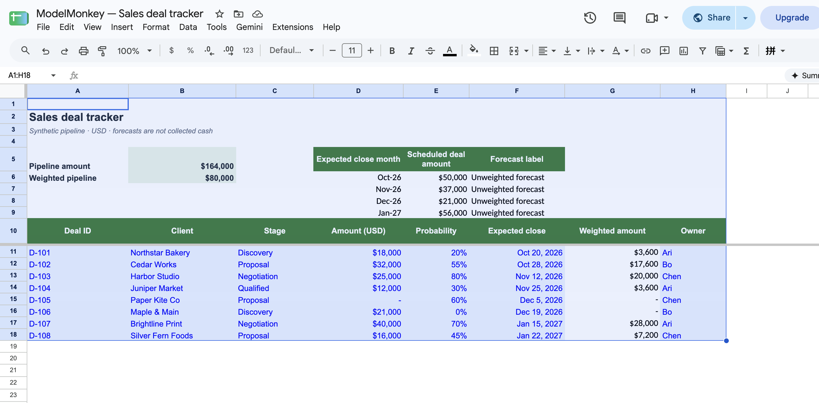Insert chart toolbar icon
Viewport: 819px width, 403px height.
pos(683,51)
